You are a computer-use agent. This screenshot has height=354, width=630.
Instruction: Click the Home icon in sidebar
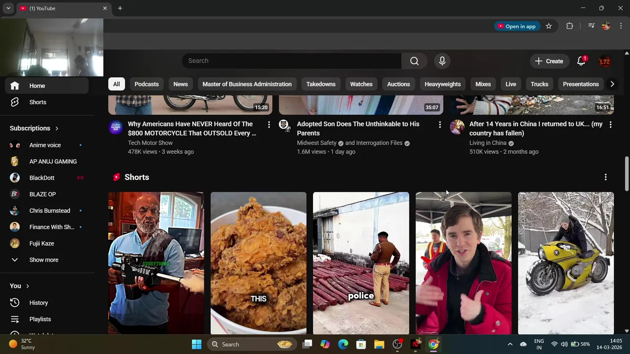pos(15,86)
